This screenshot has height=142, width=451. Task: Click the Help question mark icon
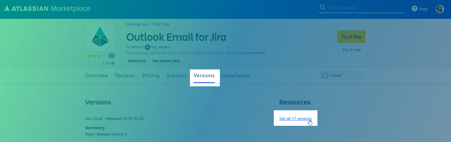[x=414, y=9]
